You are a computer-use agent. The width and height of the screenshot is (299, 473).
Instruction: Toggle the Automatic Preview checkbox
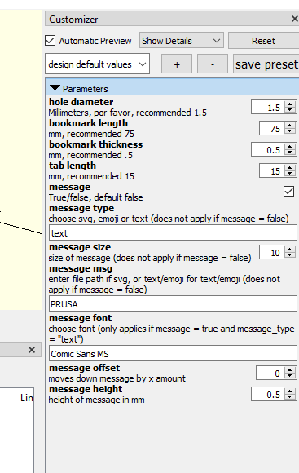click(x=51, y=41)
